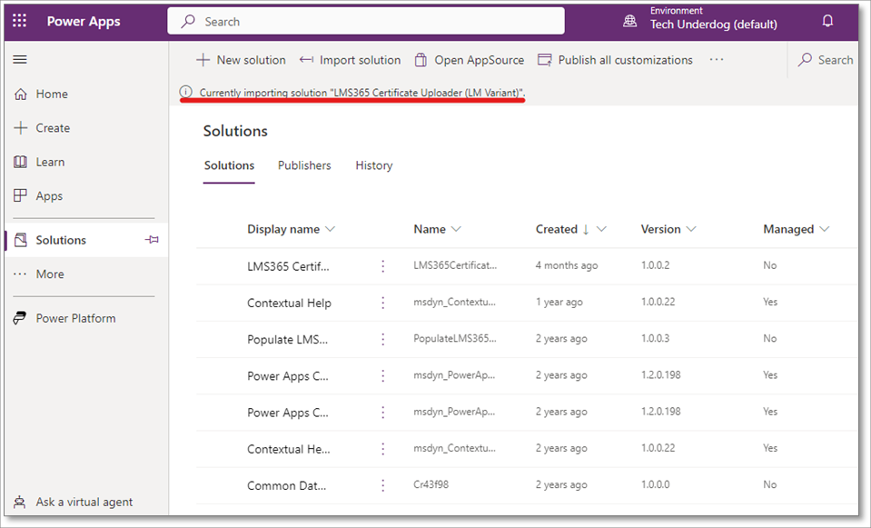Click Publish all customizations
The width and height of the screenshot is (871, 528).
(615, 60)
